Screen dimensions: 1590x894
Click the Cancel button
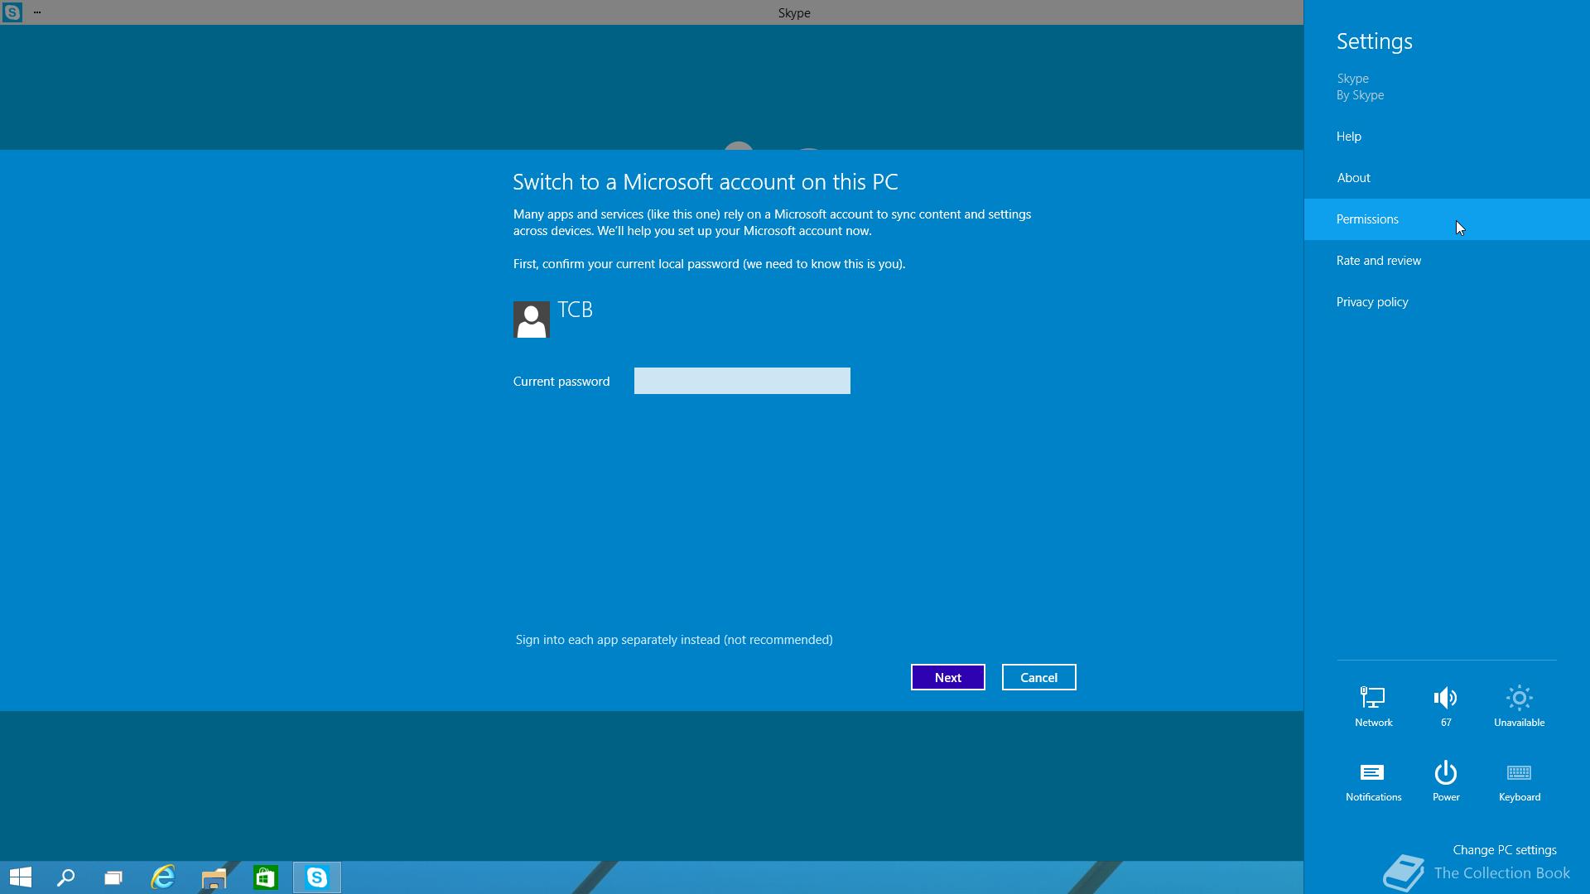pyautogui.click(x=1039, y=677)
